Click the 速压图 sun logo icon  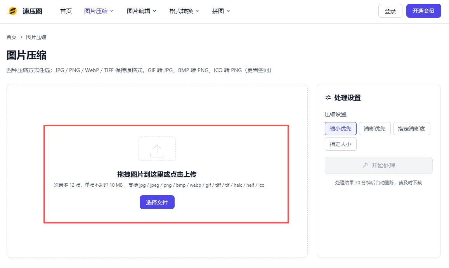coord(12,11)
